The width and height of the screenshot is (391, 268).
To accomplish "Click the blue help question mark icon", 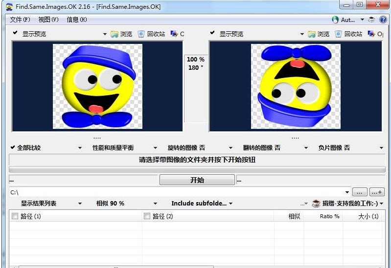I will coord(383,20).
